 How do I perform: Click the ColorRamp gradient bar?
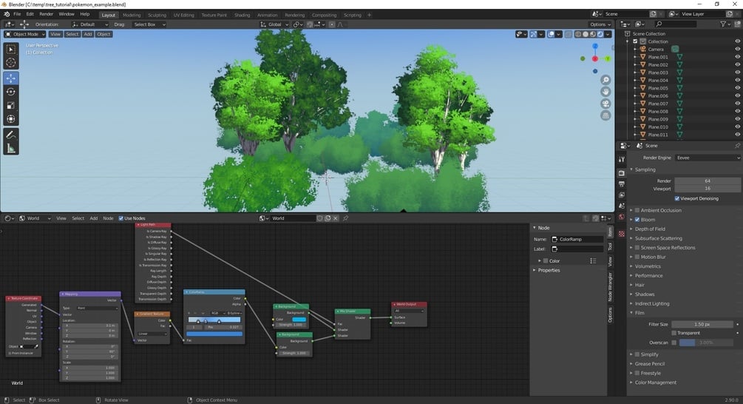pyautogui.click(x=214, y=320)
